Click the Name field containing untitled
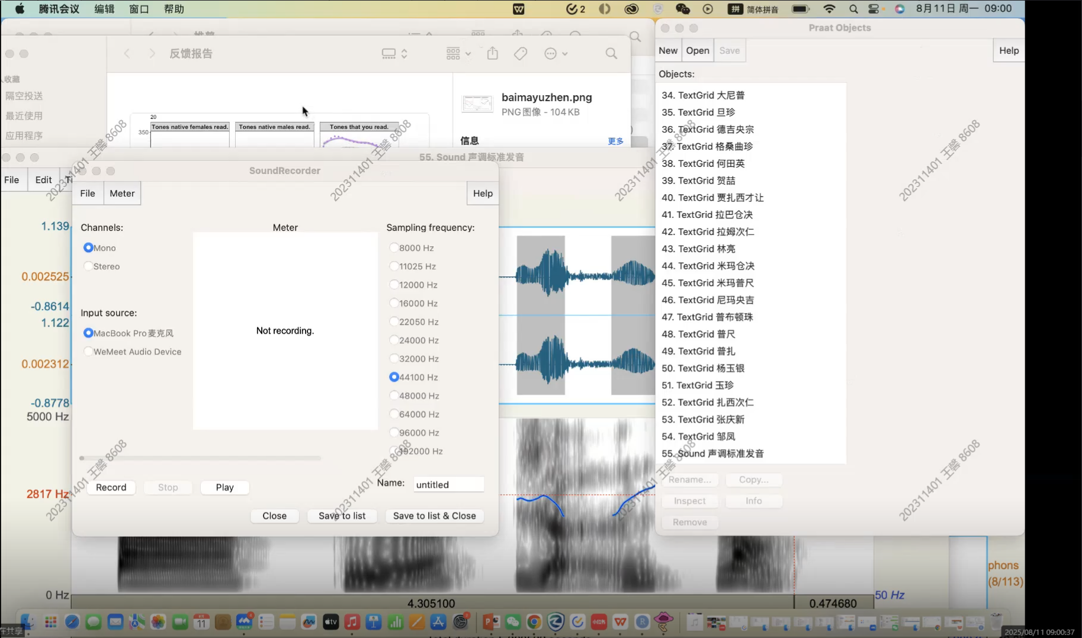 (448, 485)
